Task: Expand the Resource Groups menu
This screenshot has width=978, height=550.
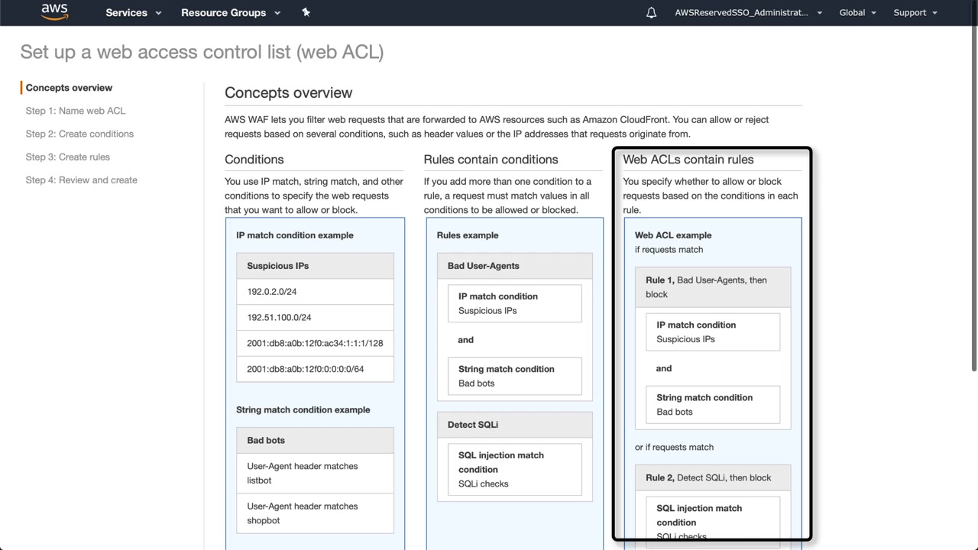Action: click(231, 13)
